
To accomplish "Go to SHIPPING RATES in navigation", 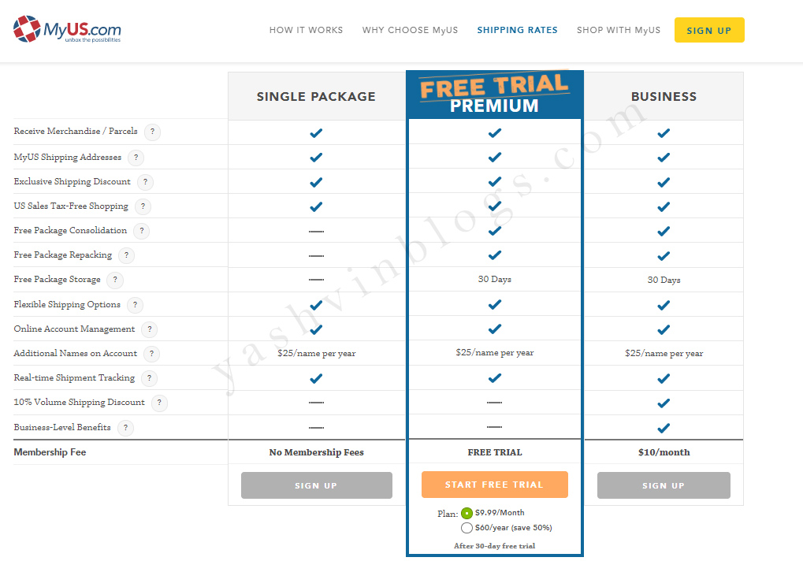I will pos(517,30).
